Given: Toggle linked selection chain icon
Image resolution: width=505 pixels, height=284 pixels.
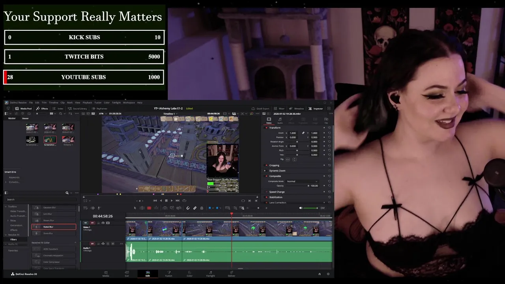Looking at the screenshot, I should tap(195, 208).
